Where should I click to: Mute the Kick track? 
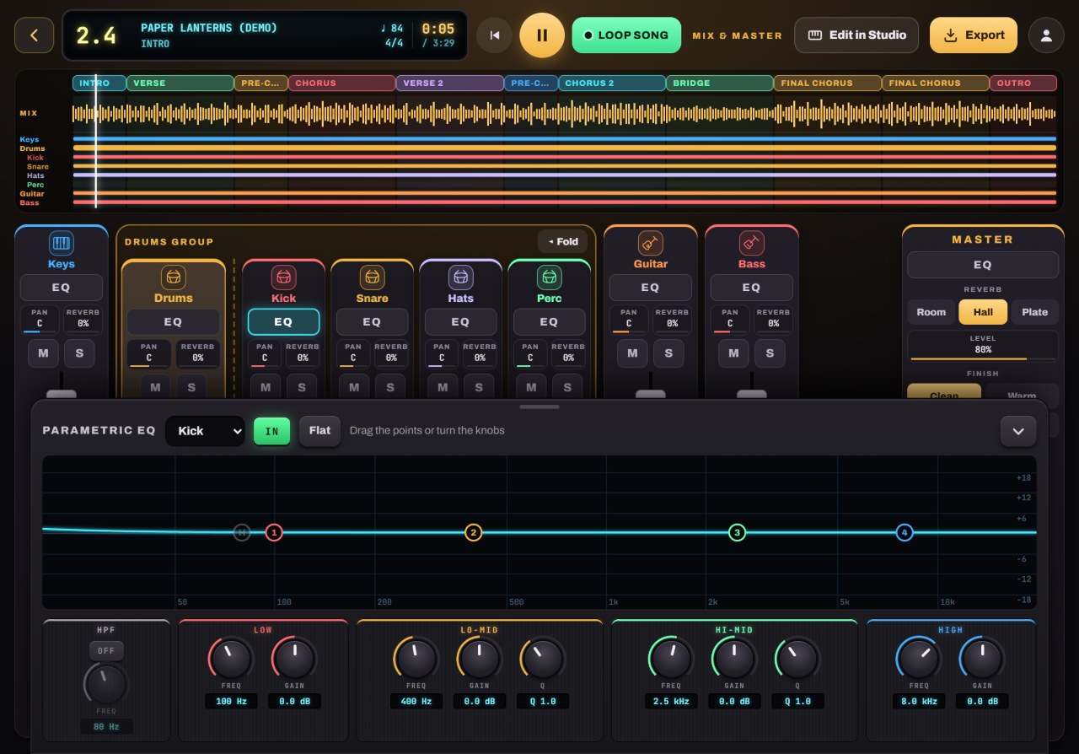266,387
